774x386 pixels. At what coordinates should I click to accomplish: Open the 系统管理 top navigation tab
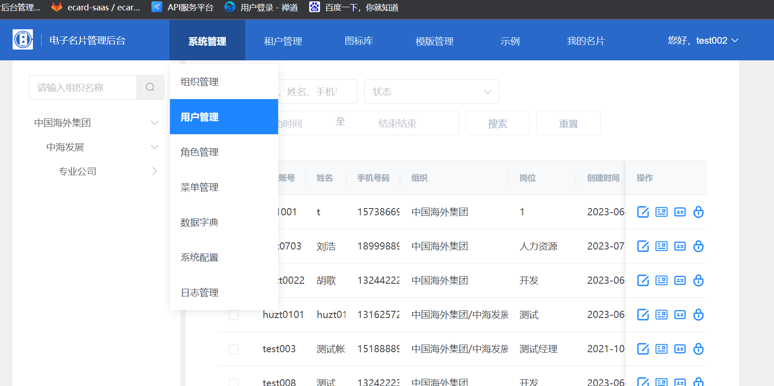click(207, 41)
